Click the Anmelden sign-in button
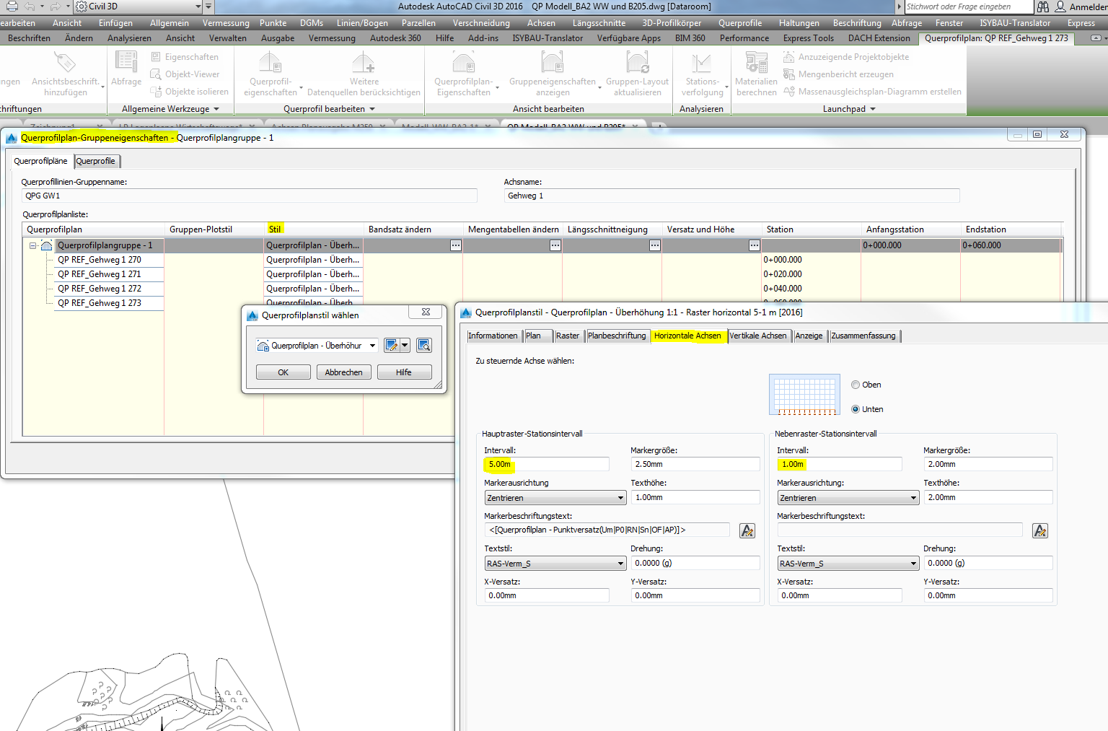The image size is (1108, 731). coord(1081,6)
